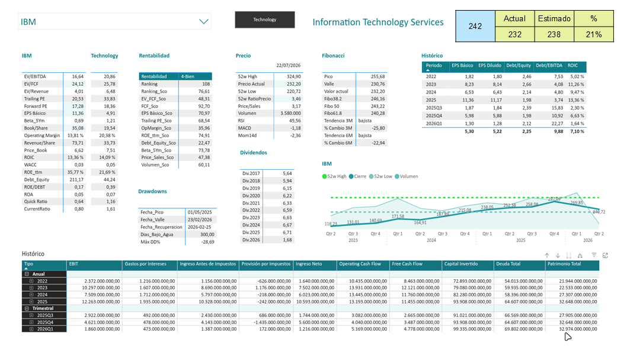This screenshot has width=627, height=352.
Task: Click the 171,58 data label on chart
Action: (398, 217)
